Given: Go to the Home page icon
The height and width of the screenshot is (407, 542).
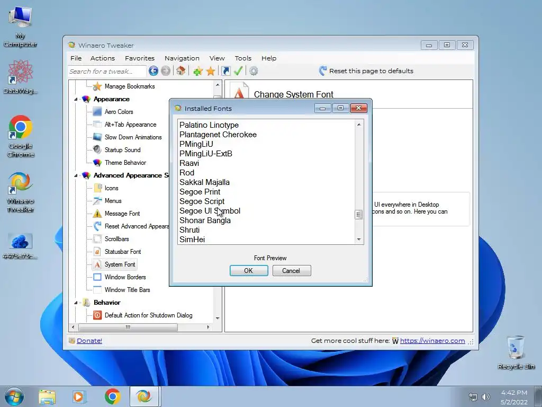Looking at the screenshot, I should 180,71.
